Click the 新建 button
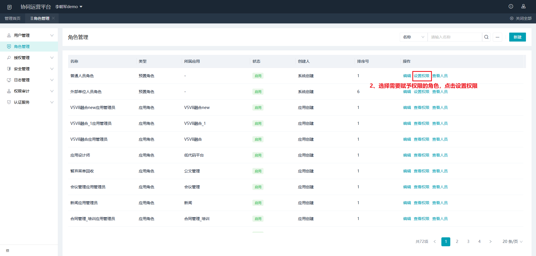The width and height of the screenshot is (536, 256). coord(517,37)
